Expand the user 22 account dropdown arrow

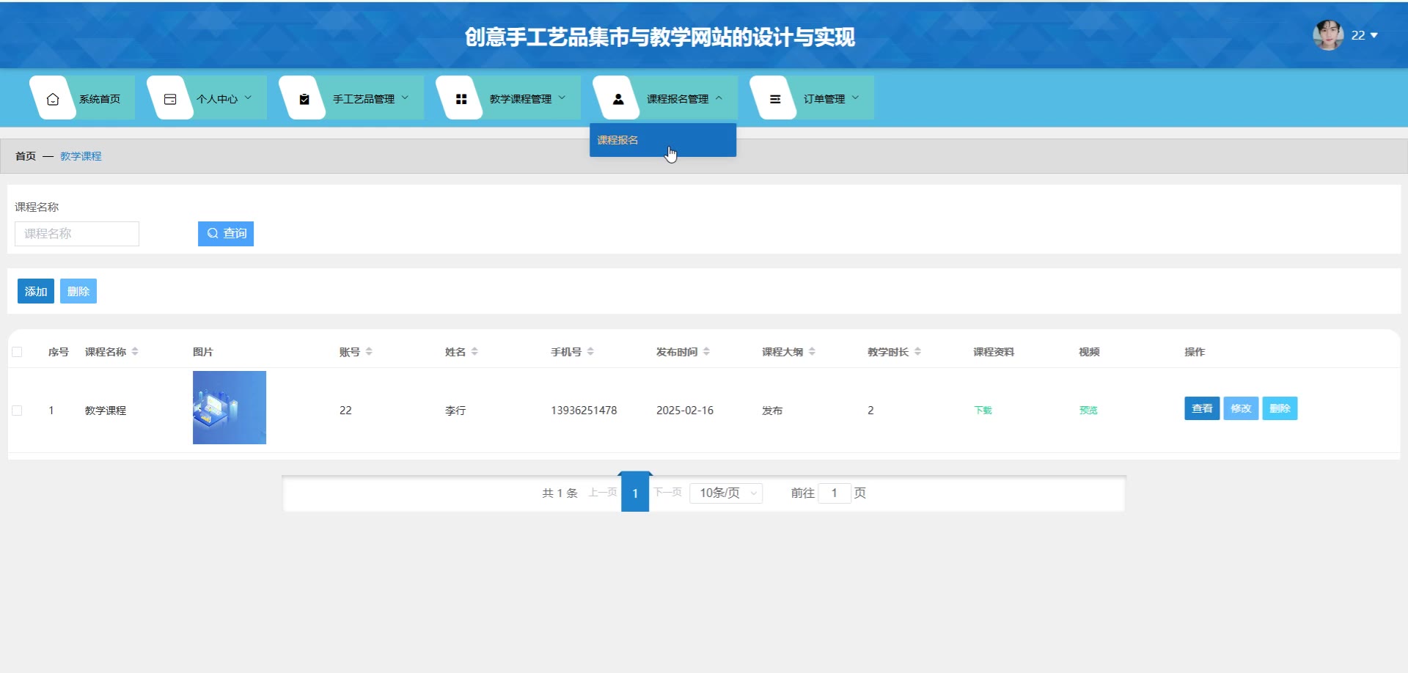coord(1374,35)
